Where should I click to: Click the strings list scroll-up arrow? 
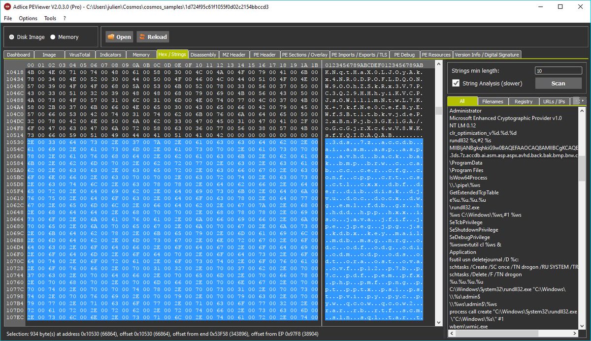[x=582, y=110]
